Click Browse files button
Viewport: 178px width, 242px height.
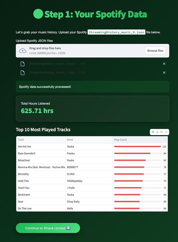155,51
